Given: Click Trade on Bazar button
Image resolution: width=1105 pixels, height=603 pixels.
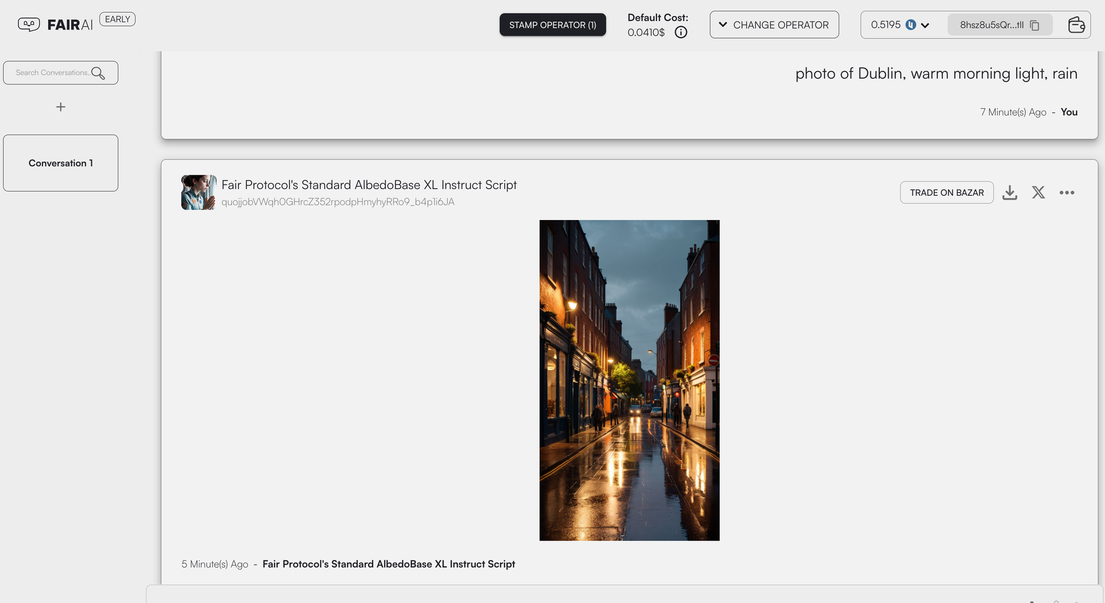Looking at the screenshot, I should [x=946, y=192].
